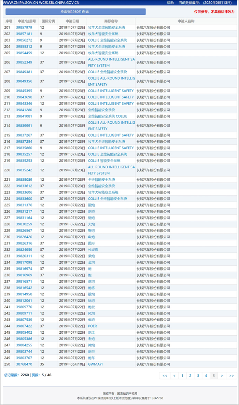Open trademark COLLIE 智能安全系统 in row 219
239x405 pixels.
pos(104,160)
